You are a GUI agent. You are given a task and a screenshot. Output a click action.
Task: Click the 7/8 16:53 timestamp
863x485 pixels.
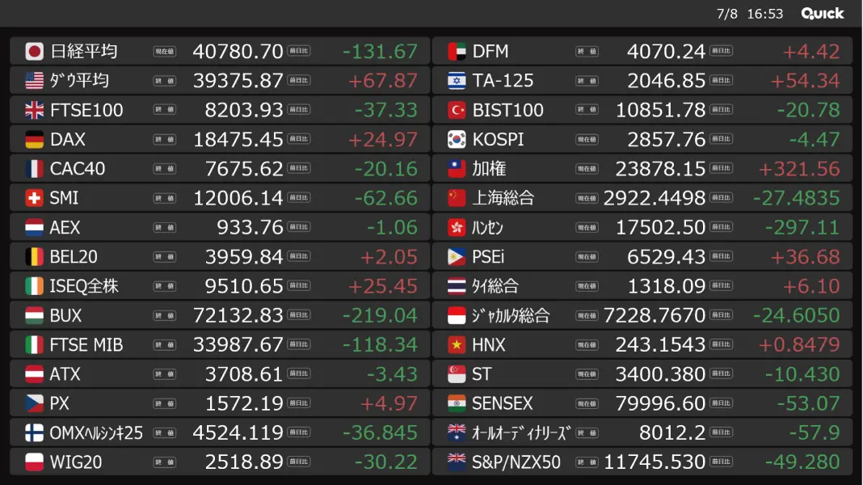pyautogui.click(x=750, y=14)
